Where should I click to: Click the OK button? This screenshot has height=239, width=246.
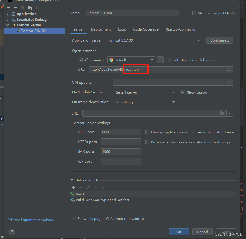pyautogui.click(x=179, y=232)
